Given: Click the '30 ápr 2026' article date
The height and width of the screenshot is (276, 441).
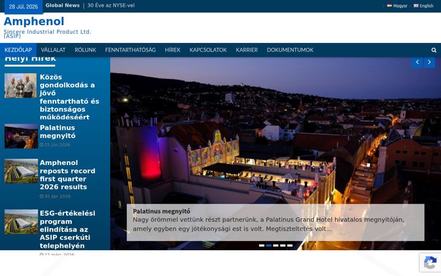Looking at the screenshot, I should (x=55, y=196).
